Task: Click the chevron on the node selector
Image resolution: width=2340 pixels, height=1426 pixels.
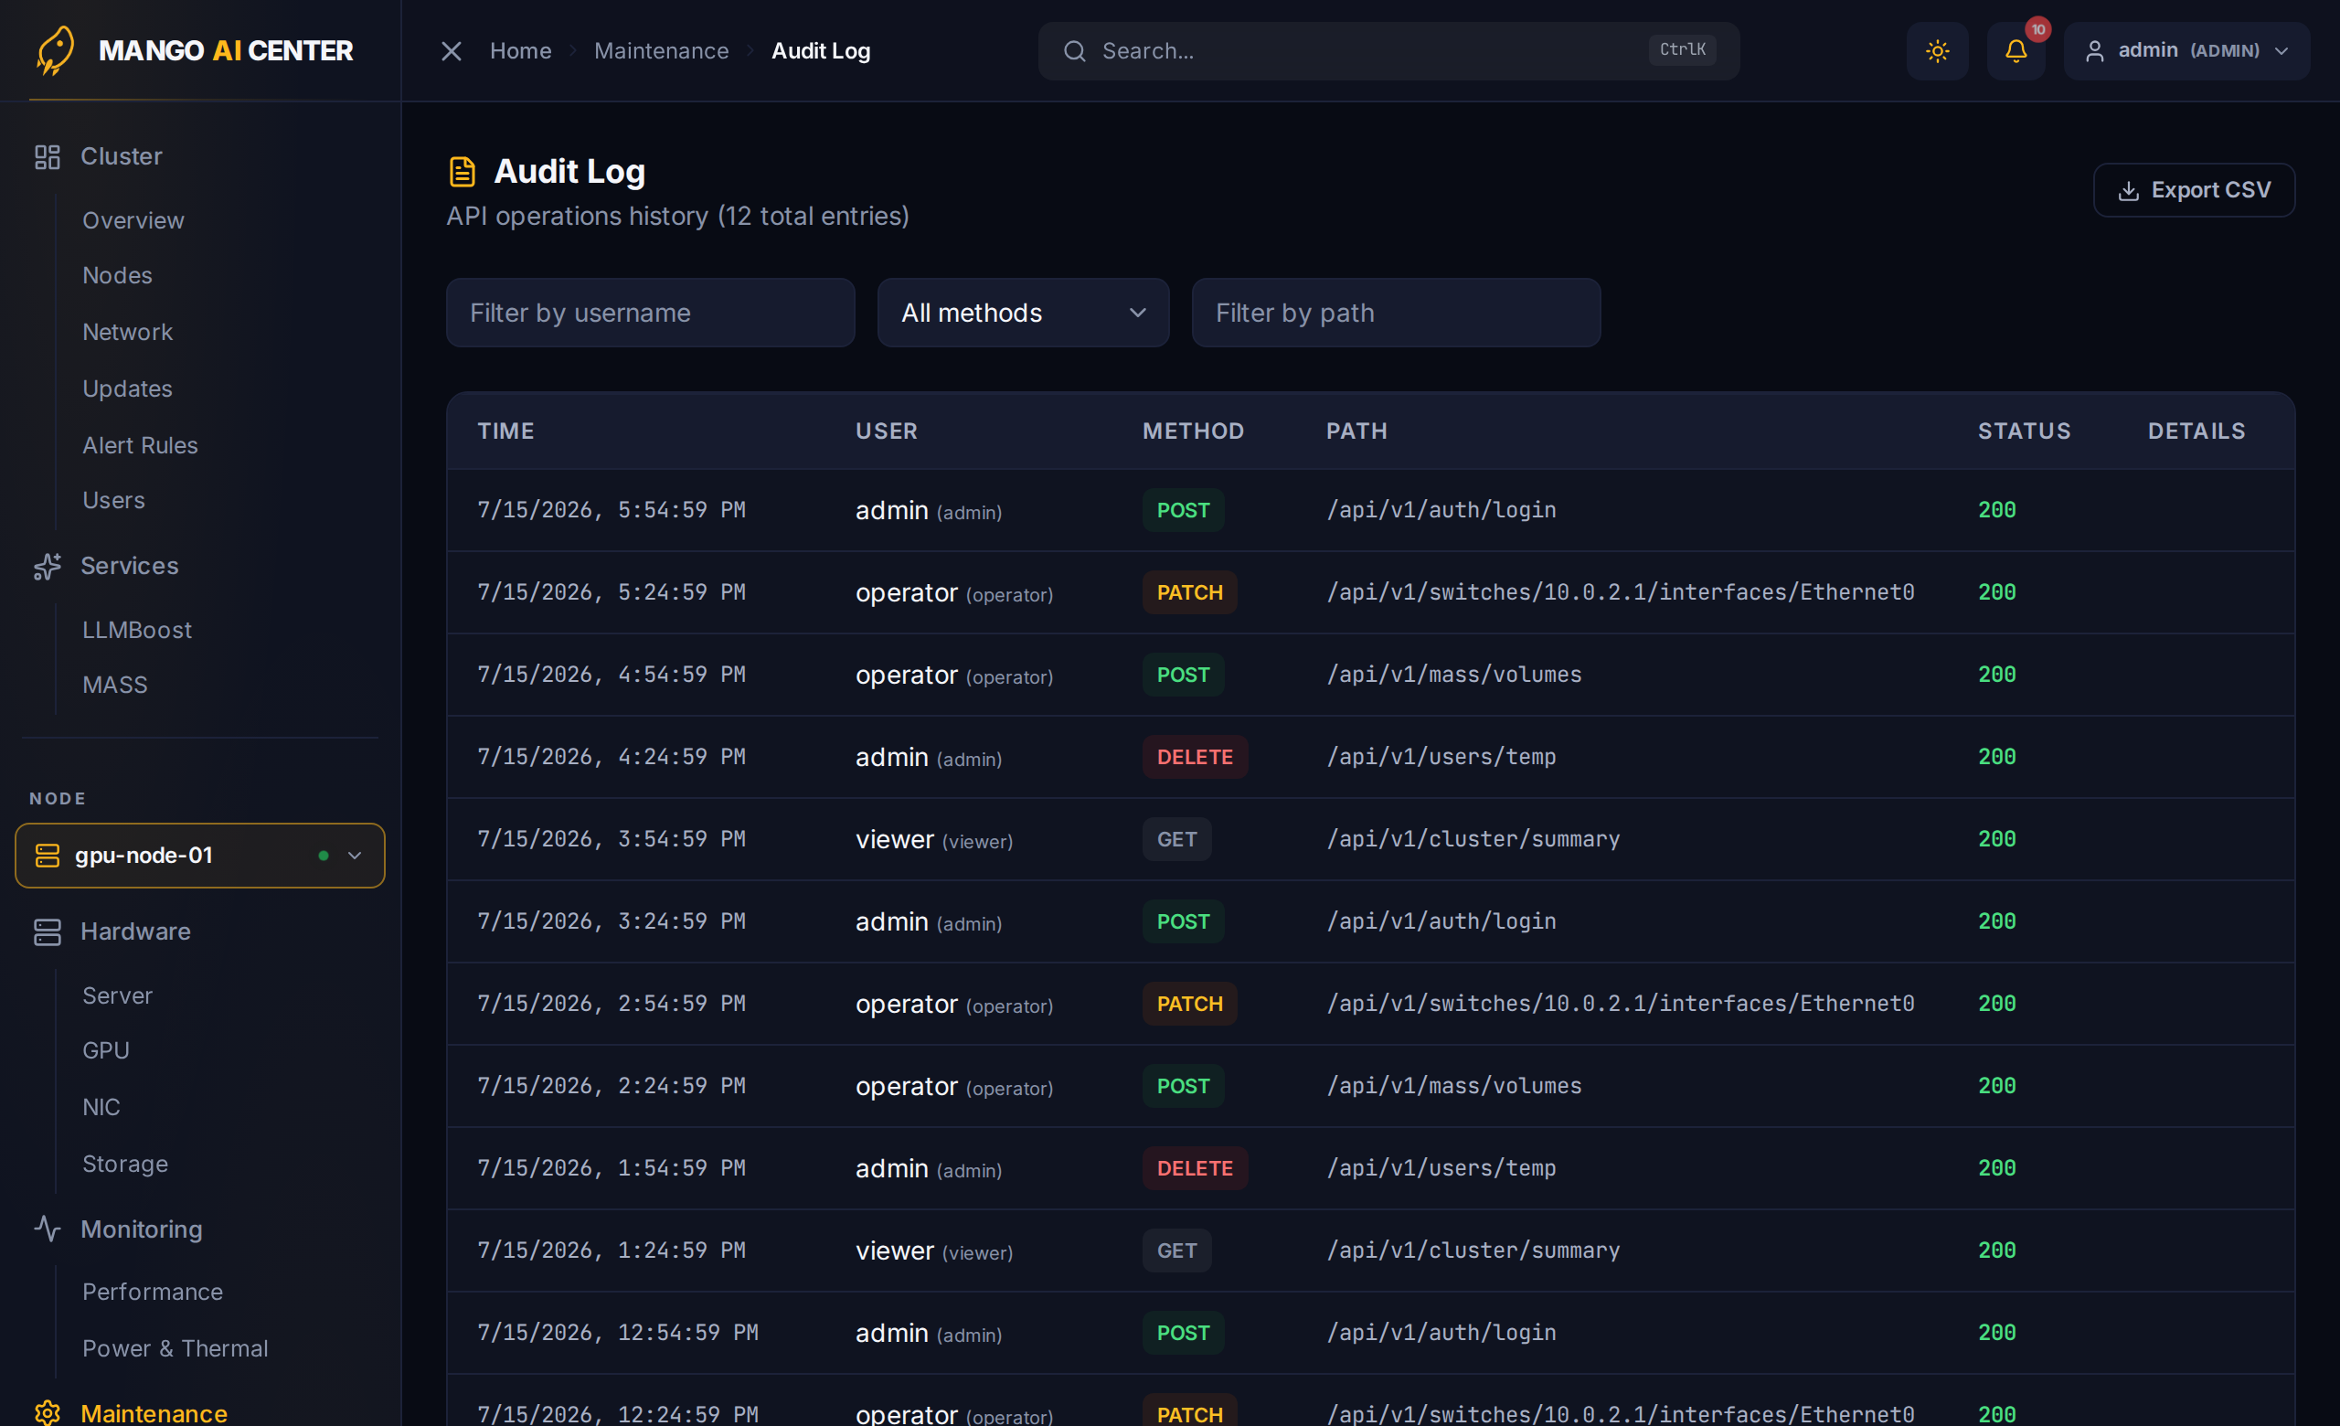Action: (x=355, y=856)
